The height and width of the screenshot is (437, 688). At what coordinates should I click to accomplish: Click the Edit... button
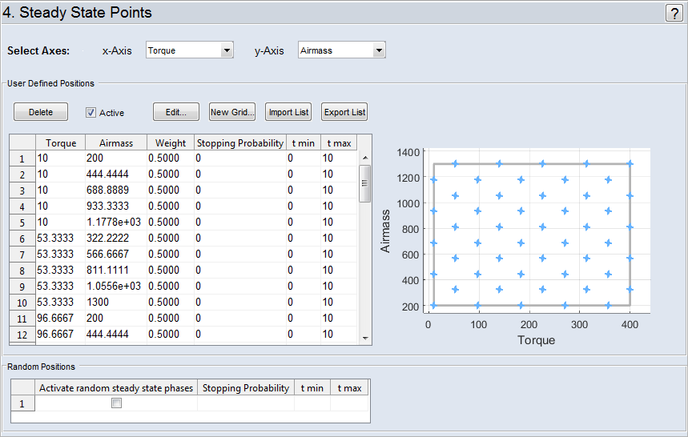pos(175,112)
